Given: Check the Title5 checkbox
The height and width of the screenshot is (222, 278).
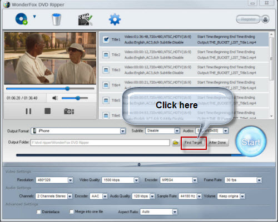Looking at the screenshot, I should pyautogui.click(x=106, y=100).
